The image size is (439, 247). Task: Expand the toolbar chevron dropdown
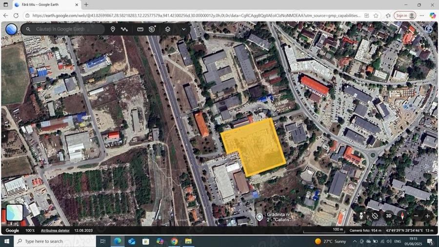click(x=184, y=29)
